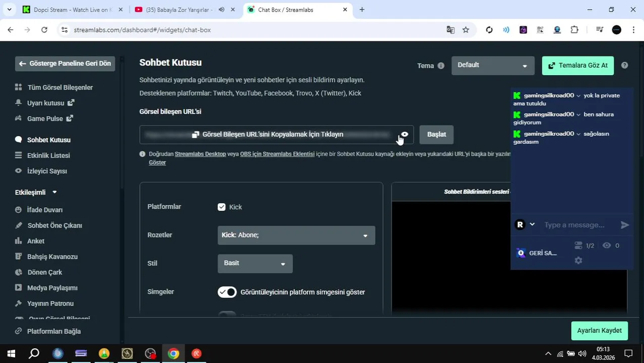Image resolution: width=644 pixels, height=363 pixels.
Task: Click the GERİ SA... channel thumbnail
Action: click(521, 253)
